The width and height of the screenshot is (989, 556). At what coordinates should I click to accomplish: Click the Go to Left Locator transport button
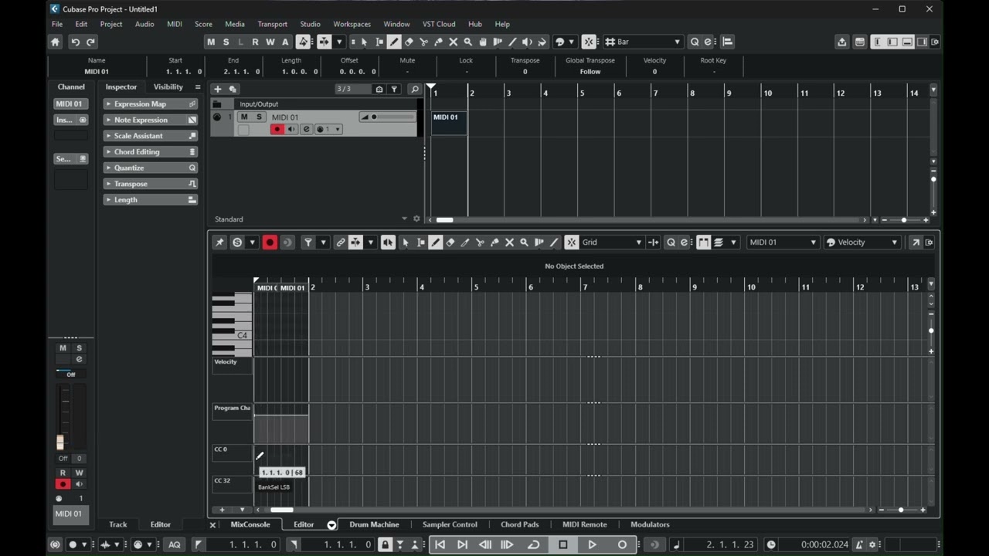coord(440,544)
